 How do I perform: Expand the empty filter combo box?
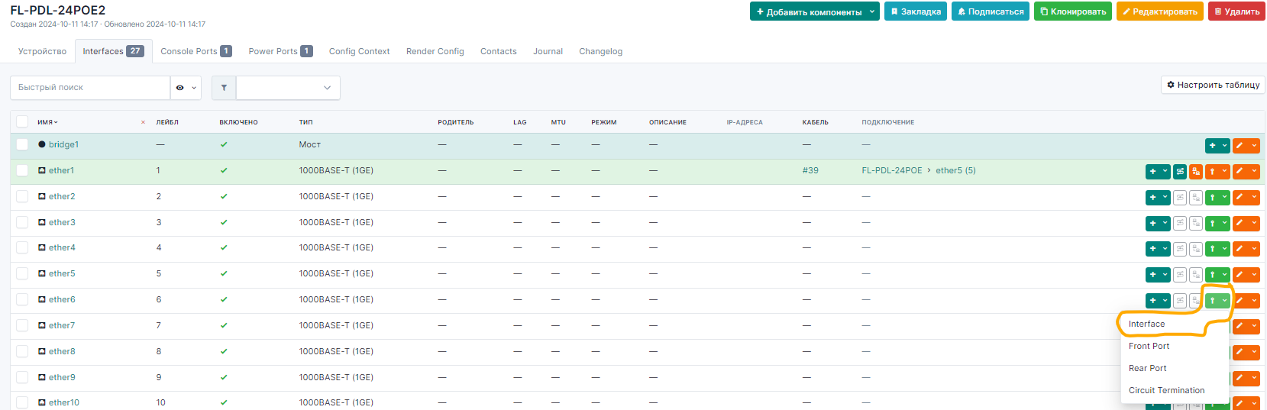pyautogui.click(x=288, y=88)
